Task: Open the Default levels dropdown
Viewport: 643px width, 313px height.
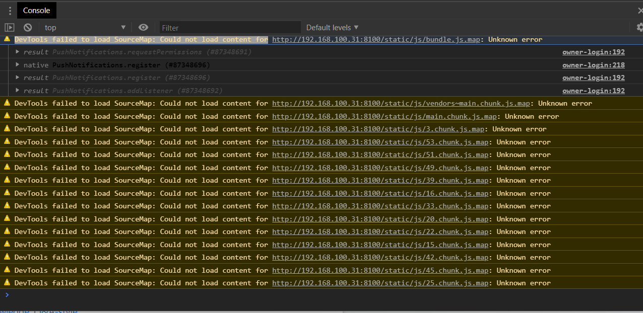Action: click(333, 28)
